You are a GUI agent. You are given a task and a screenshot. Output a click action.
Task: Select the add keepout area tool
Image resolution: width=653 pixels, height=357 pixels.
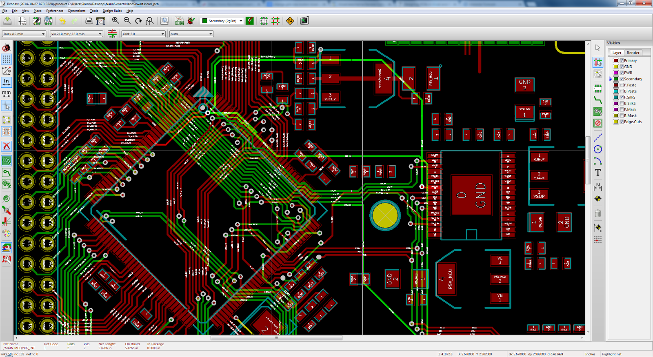click(598, 123)
